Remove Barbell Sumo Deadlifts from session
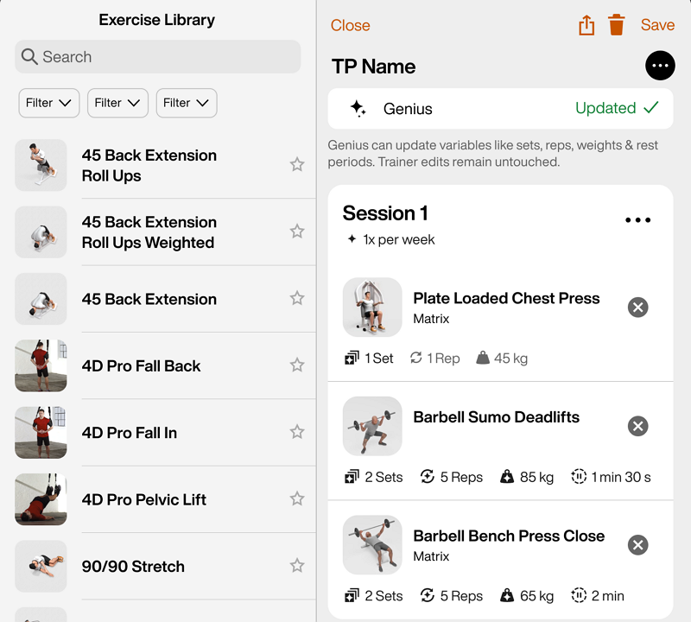Screen dimensions: 691x622 coord(637,426)
